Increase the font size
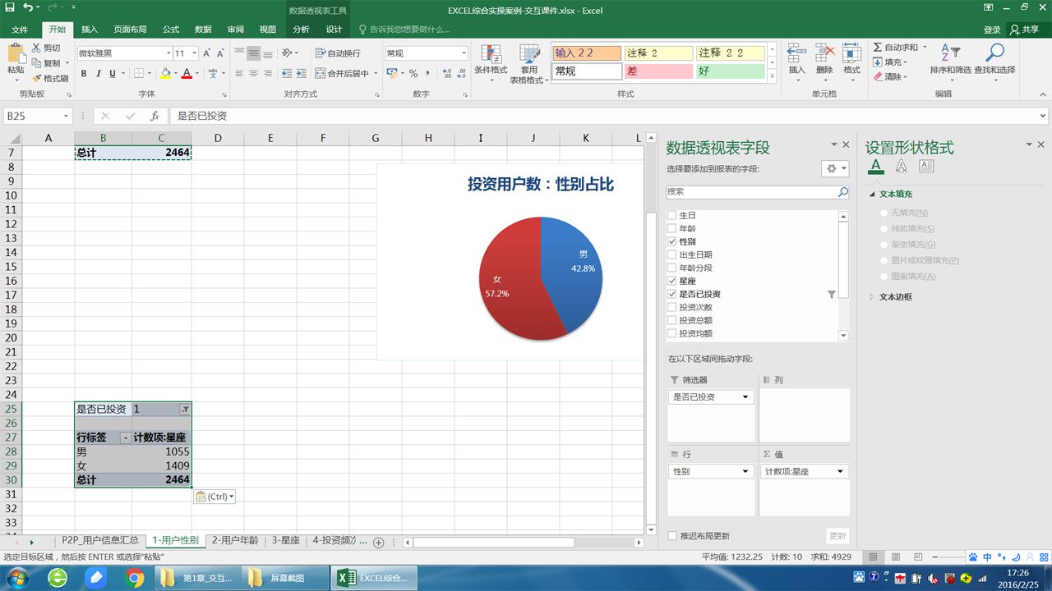The height and width of the screenshot is (591, 1052). pos(206,53)
